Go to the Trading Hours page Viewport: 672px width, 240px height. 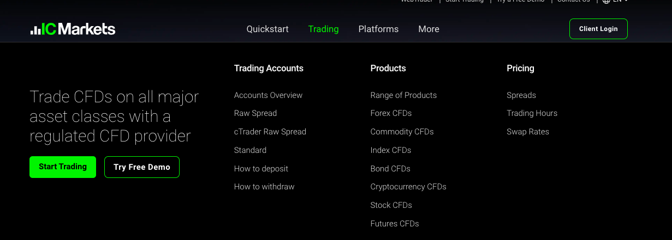pyautogui.click(x=532, y=113)
